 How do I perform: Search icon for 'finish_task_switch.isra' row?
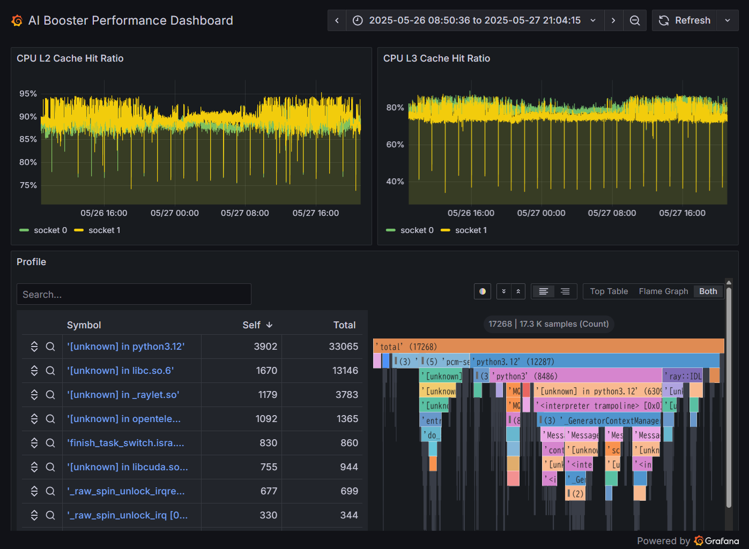[50, 443]
